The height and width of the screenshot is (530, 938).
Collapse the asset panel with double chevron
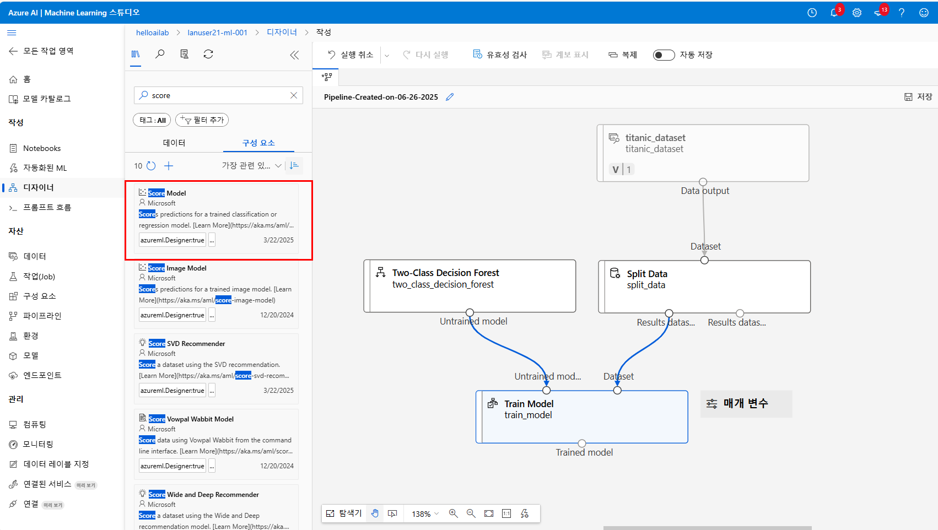(x=294, y=55)
